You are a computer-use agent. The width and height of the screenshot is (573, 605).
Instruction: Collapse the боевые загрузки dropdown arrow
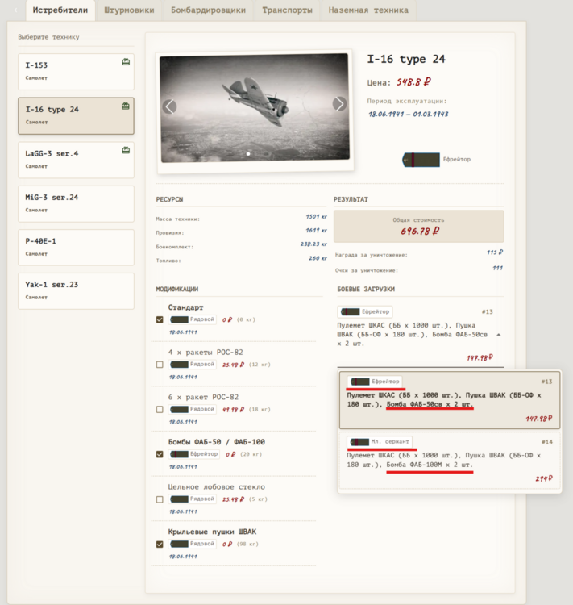tap(499, 335)
